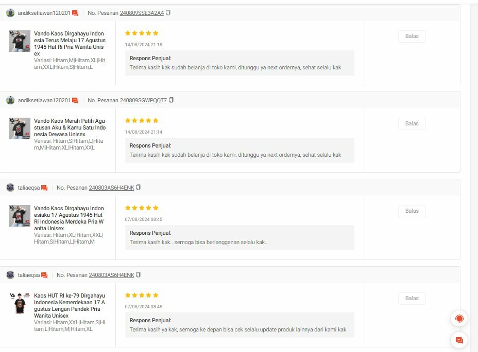This screenshot has height=352, width=478.
Task: Copy order number 240809SGWPQQT7
Action: click(x=172, y=100)
